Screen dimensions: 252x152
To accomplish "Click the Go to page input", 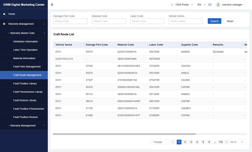I will pyautogui.click(x=242, y=142).
